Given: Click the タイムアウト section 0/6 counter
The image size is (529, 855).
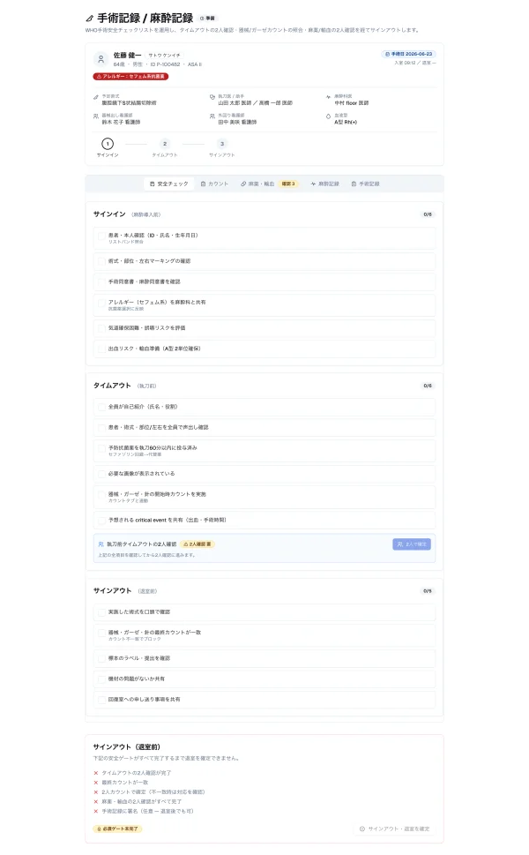Looking at the screenshot, I should [x=428, y=386].
